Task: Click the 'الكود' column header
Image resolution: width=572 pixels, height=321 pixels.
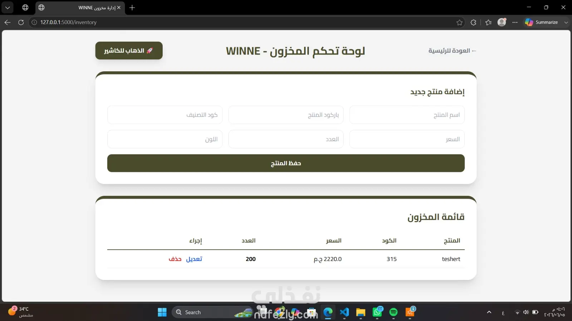Action: pos(389,241)
